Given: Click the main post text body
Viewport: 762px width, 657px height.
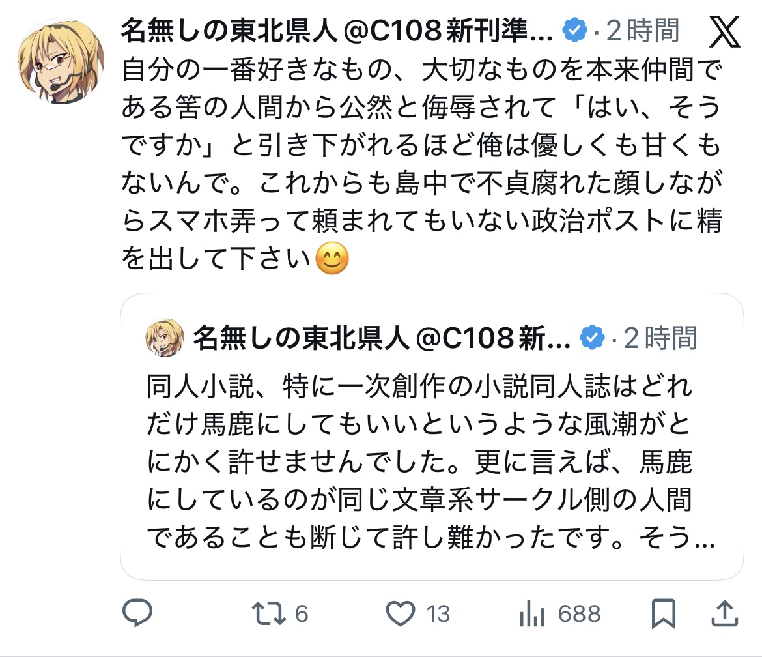Looking at the screenshot, I should pyautogui.click(x=420, y=163).
